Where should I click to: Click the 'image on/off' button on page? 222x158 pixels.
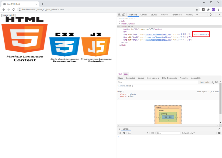click(x=8, y=15)
